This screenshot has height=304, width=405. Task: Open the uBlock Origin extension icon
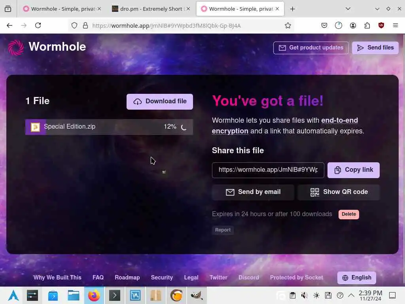point(381,25)
